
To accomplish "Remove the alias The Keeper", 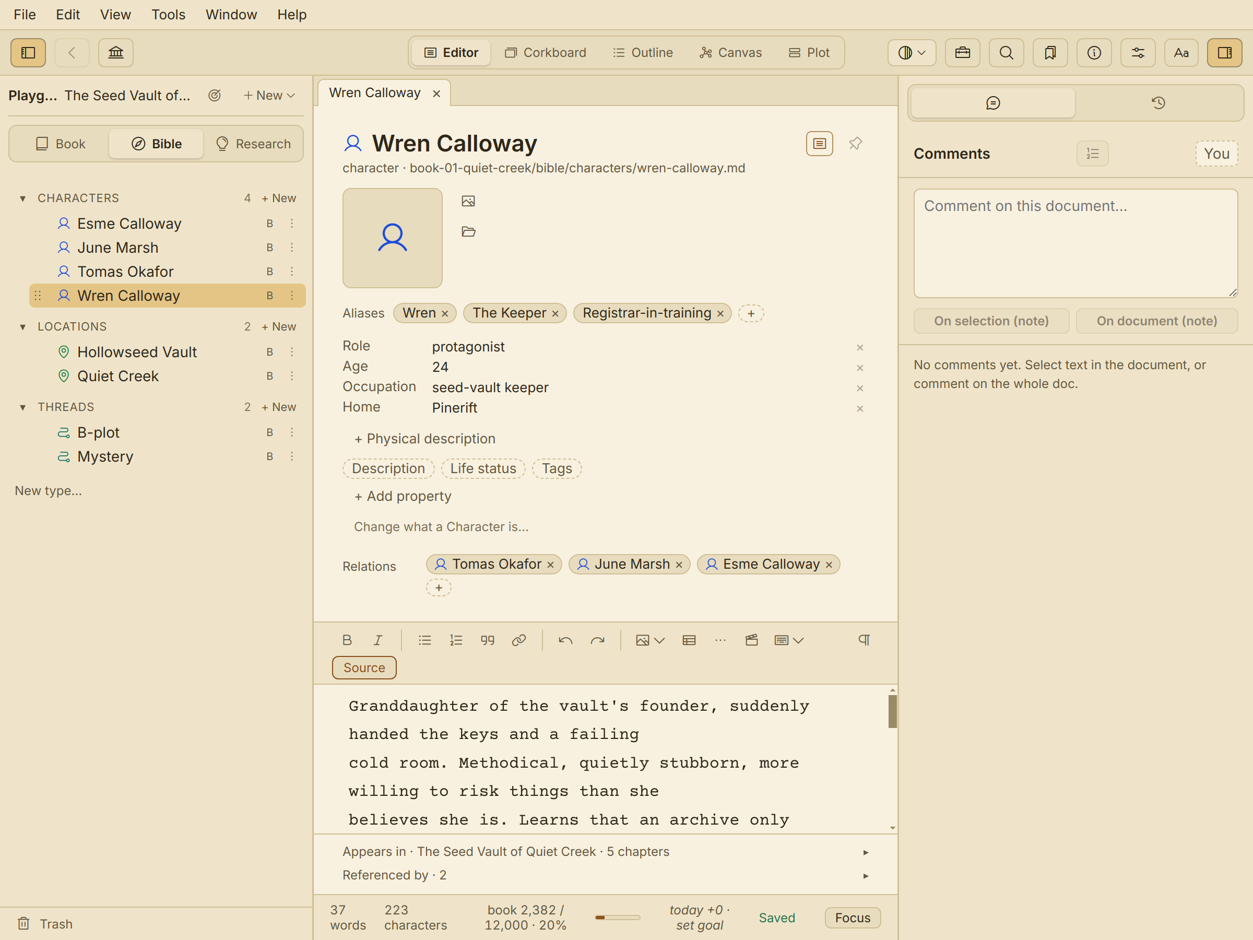I will tap(555, 314).
